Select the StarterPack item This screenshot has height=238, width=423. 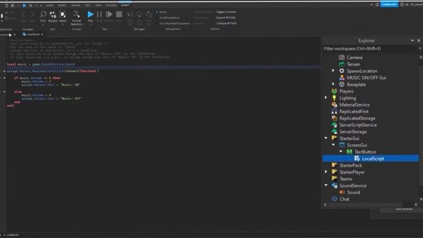[x=350, y=165]
